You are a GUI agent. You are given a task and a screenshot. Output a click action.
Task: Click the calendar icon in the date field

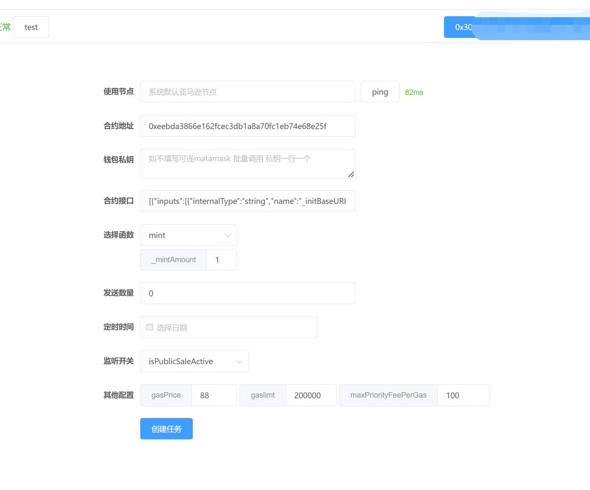click(150, 327)
